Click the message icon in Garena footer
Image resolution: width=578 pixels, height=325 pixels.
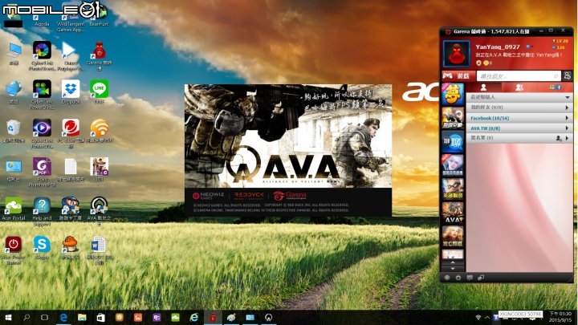(470, 278)
